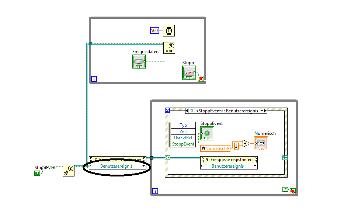Open the event case selector dropdown arrow
The width and height of the screenshot is (344, 217).
pos(262,111)
